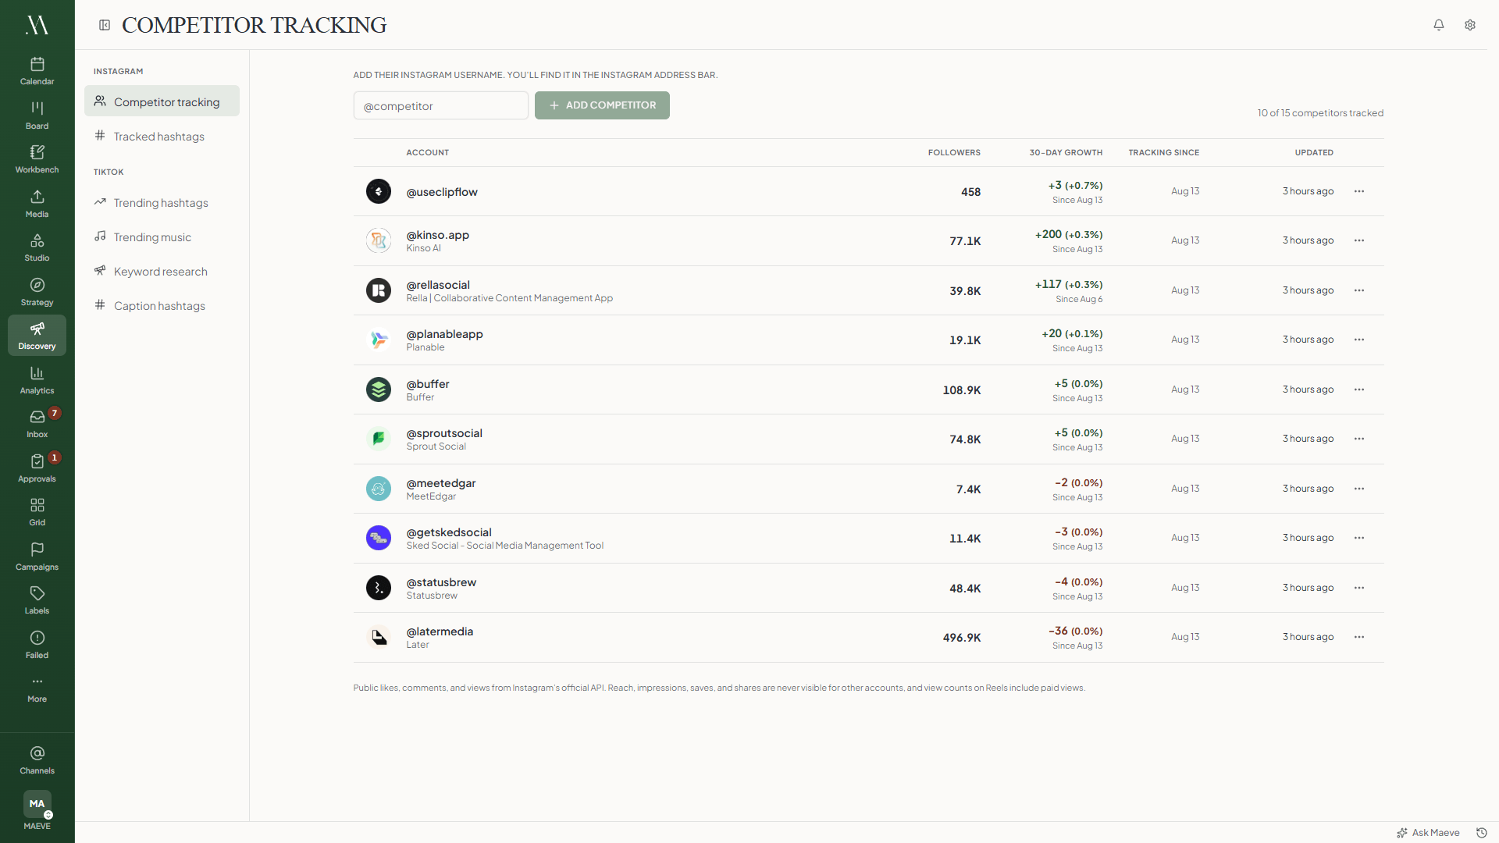
Task: Click the Followers column header
Action: tap(954, 152)
